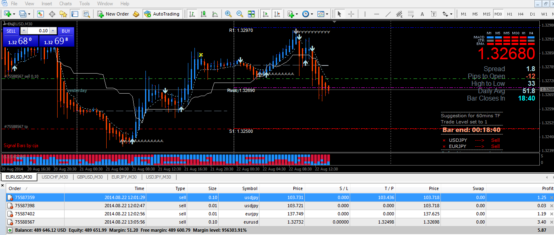Switch to the EURJPY,M30 chart tab

tap(125, 177)
